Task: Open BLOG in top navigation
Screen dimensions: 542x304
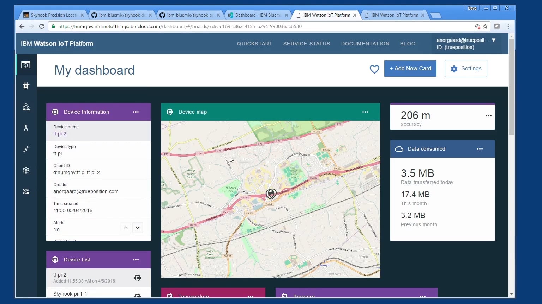Action: tap(408, 44)
